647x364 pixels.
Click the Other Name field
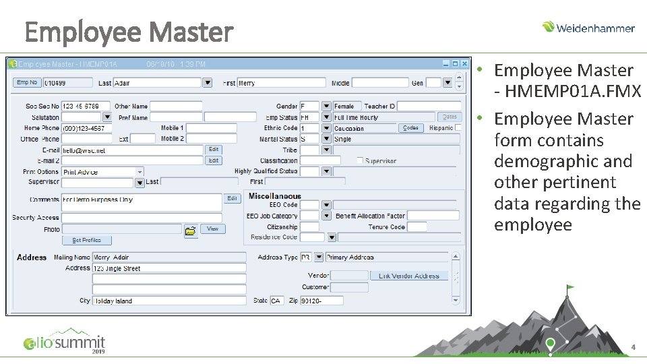click(x=176, y=106)
